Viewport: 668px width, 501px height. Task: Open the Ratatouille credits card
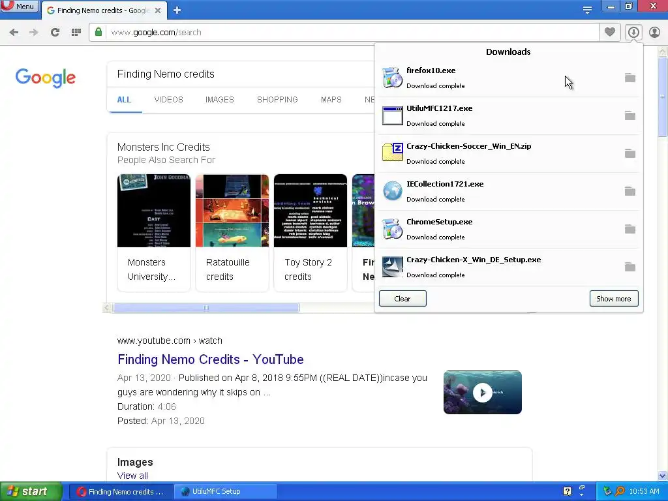click(x=232, y=233)
